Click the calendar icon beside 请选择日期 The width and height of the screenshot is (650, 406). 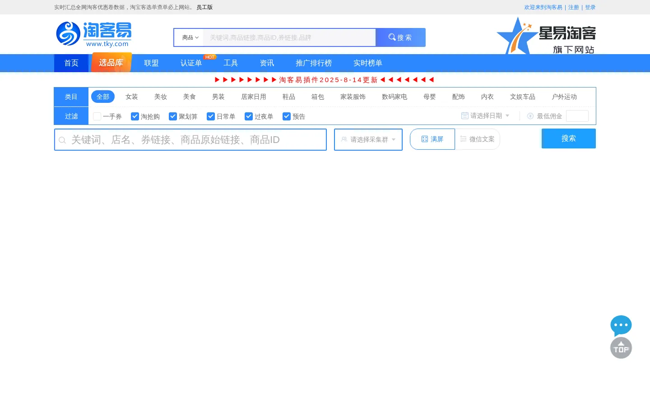[464, 116]
